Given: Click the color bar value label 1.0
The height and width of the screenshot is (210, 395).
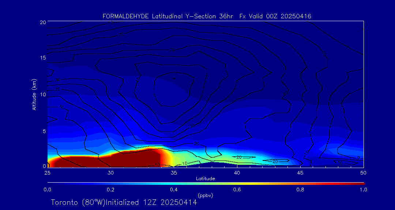Looking at the screenshot, I should 363,190.
